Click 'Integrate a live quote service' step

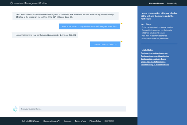pyautogui.click(x=153, y=33)
